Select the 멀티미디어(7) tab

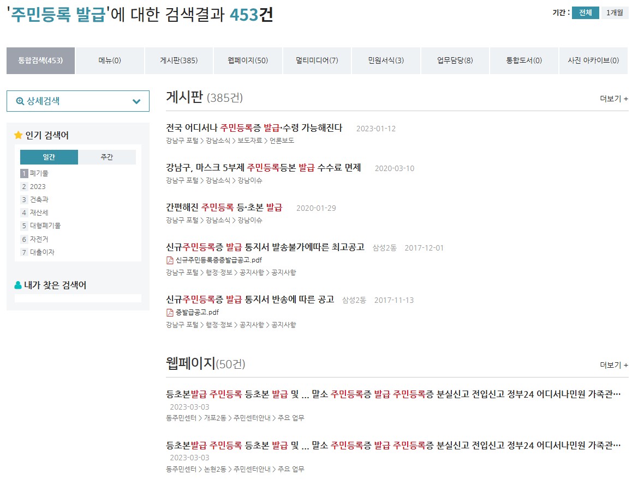click(316, 60)
